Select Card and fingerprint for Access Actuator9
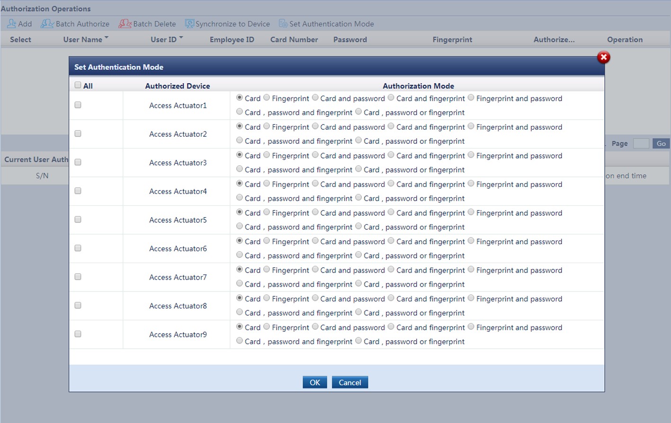Viewport: 671px width, 423px height. point(391,326)
